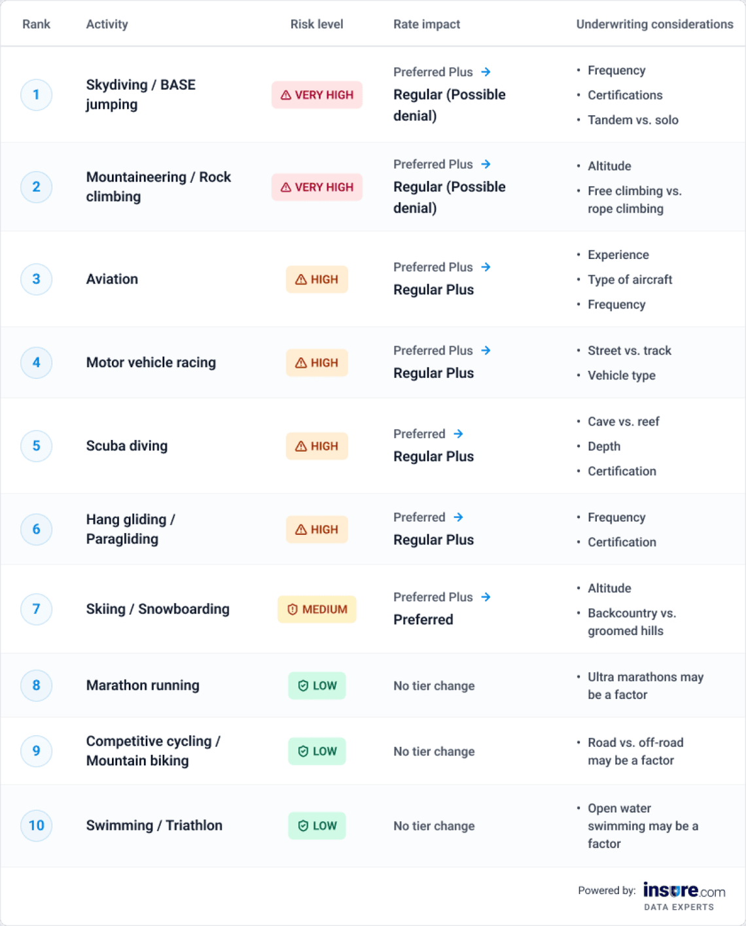Click the MEDIUM badge for Skiing / Snowboarding
Viewport: 746px width, 926px height.
click(x=317, y=609)
